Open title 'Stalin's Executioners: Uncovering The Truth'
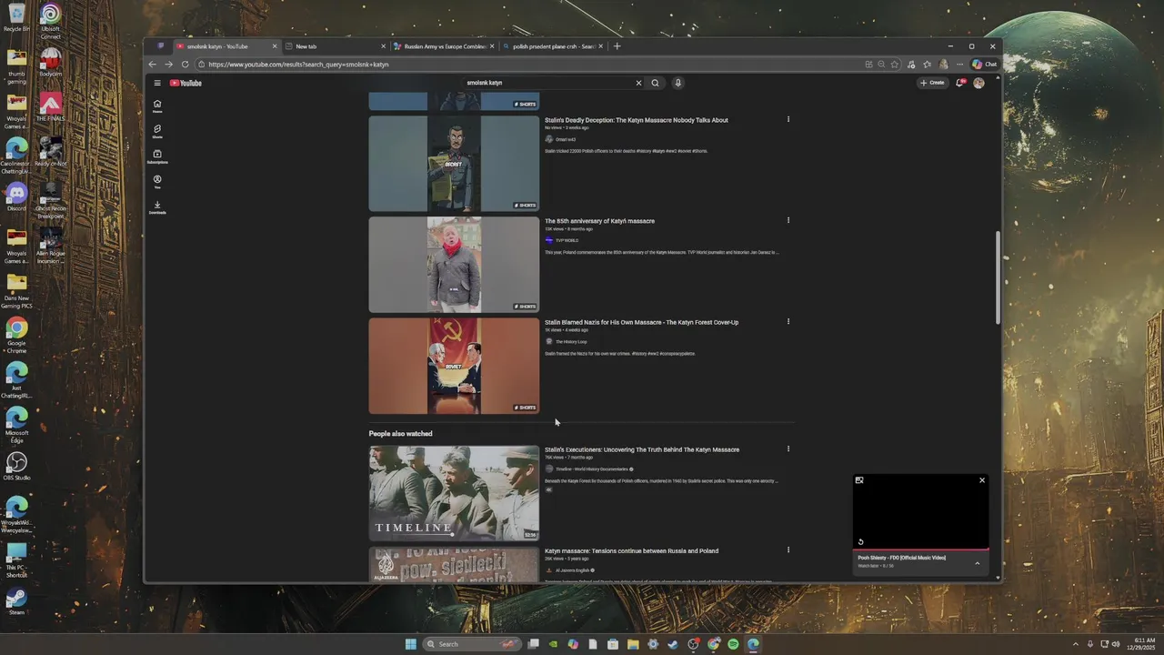 tap(642, 449)
